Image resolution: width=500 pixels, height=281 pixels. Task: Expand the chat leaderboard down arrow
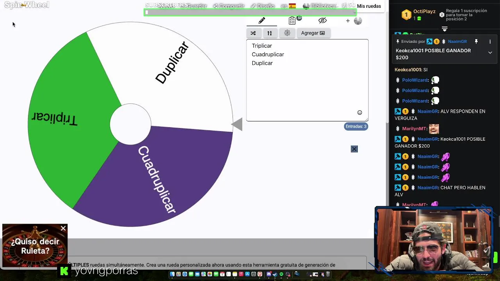(445, 29)
